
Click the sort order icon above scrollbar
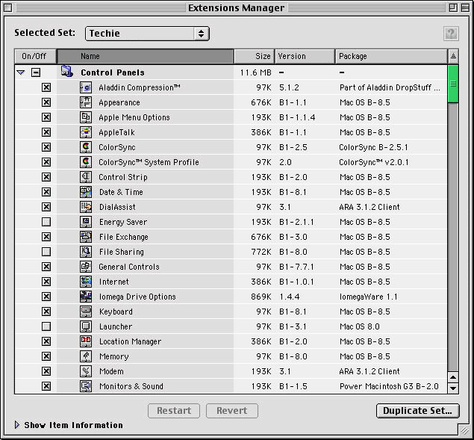[x=453, y=56]
